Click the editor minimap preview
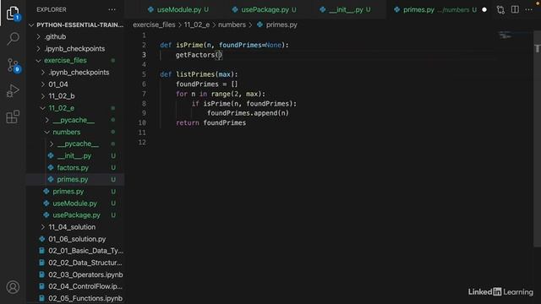This screenshot has width=541, height=304. (505, 35)
